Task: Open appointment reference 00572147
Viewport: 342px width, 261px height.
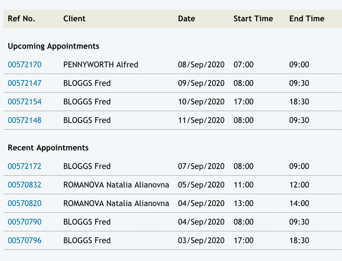Action: (x=24, y=83)
